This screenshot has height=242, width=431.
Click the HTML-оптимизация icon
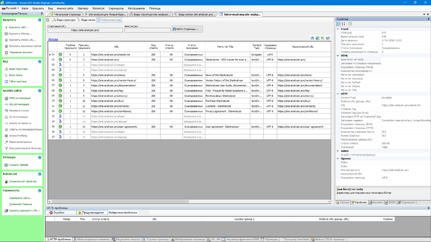(x=6, y=98)
